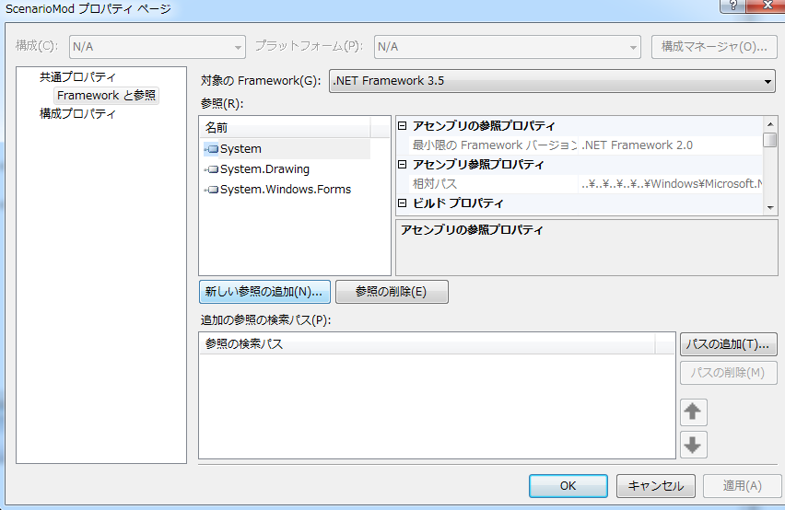Collapse the アセンブリの参照プロパティ section
This screenshot has width=785, height=510.
[x=402, y=126]
